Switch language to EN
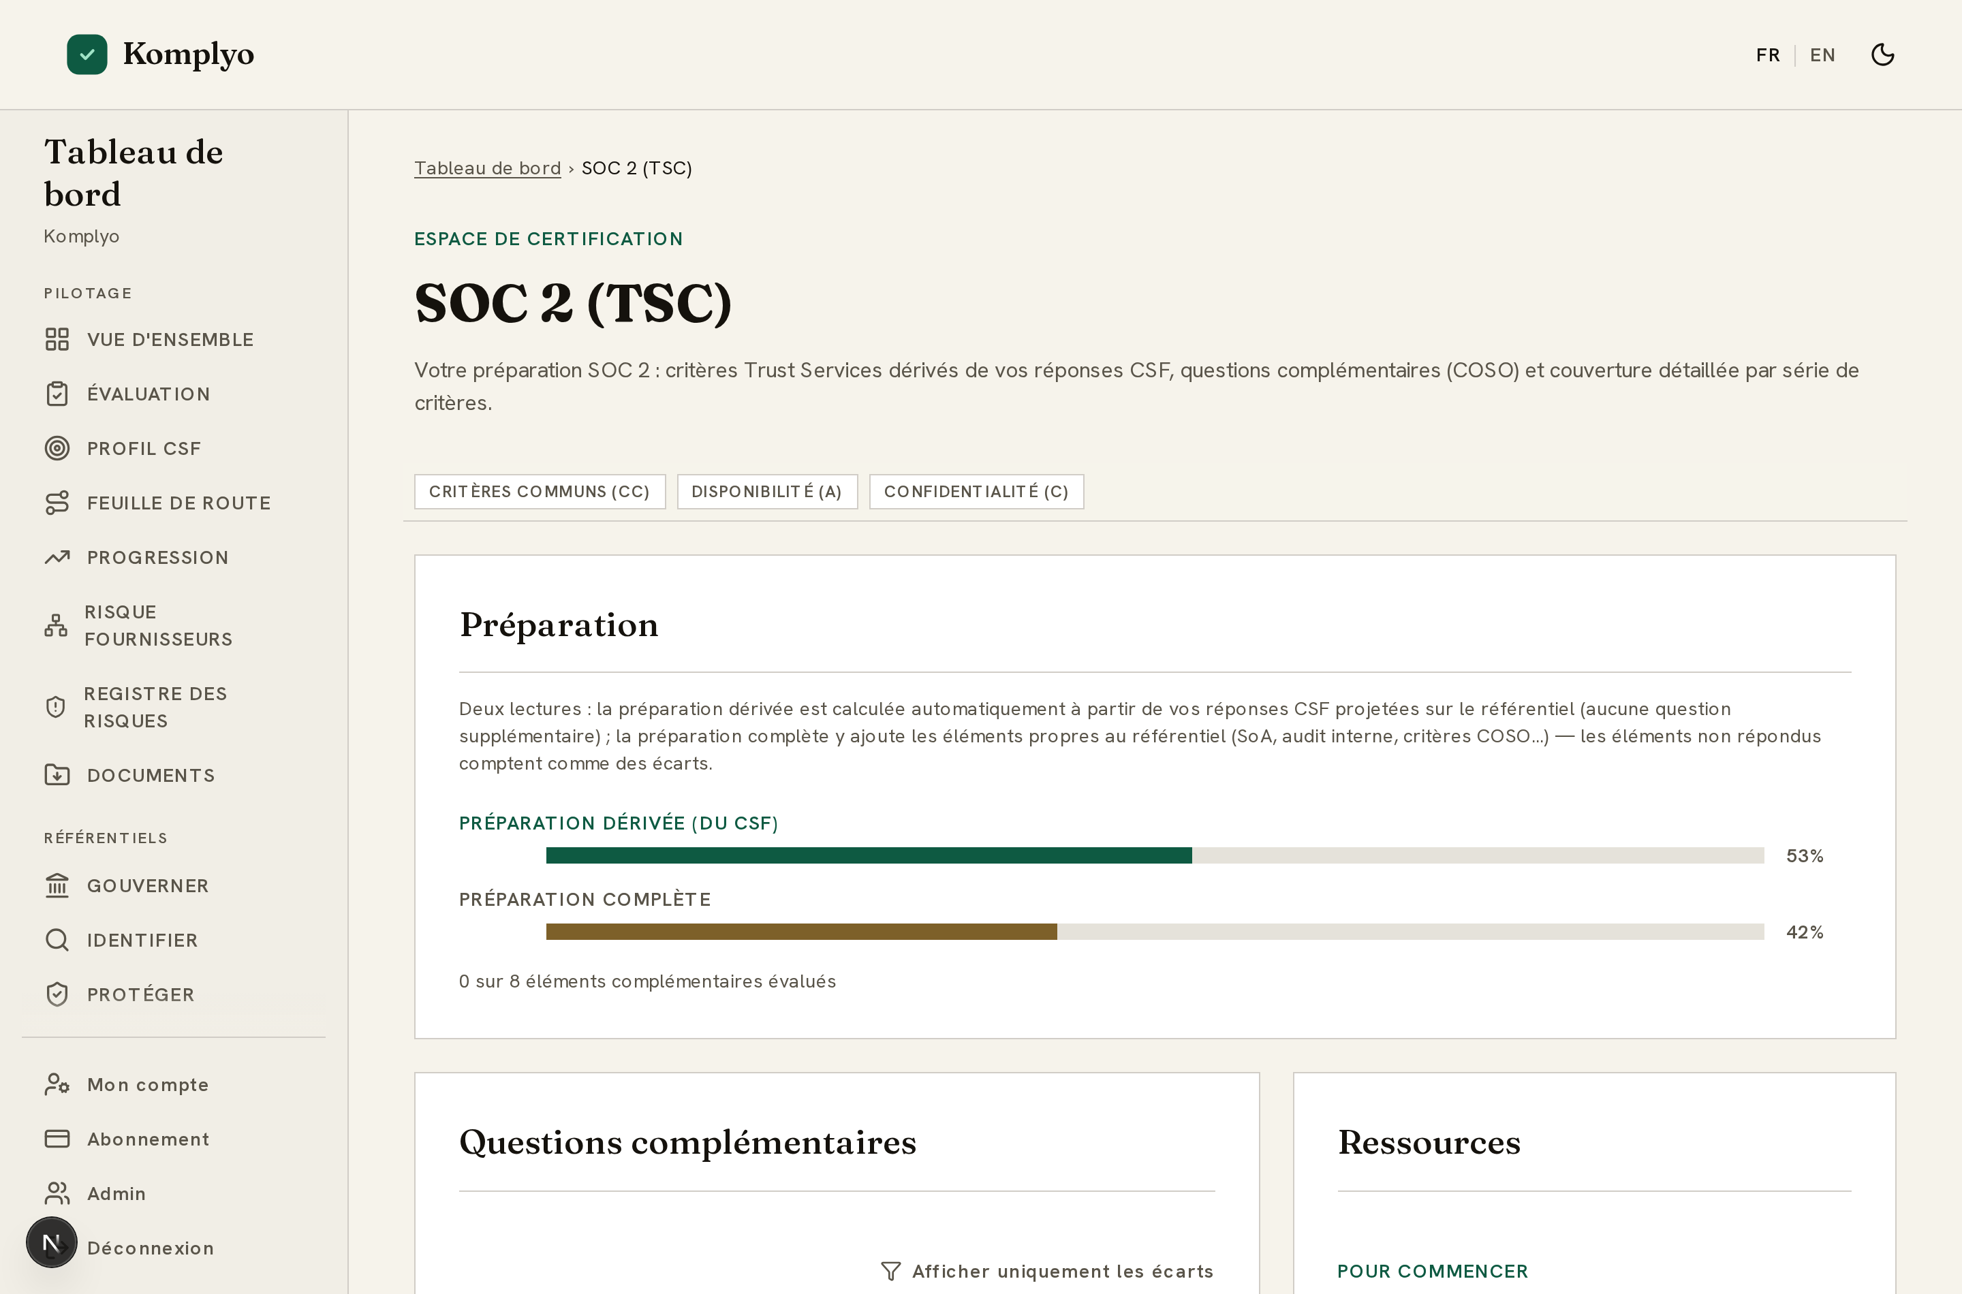The height and width of the screenshot is (1294, 1962). (x=1822, y=55)
